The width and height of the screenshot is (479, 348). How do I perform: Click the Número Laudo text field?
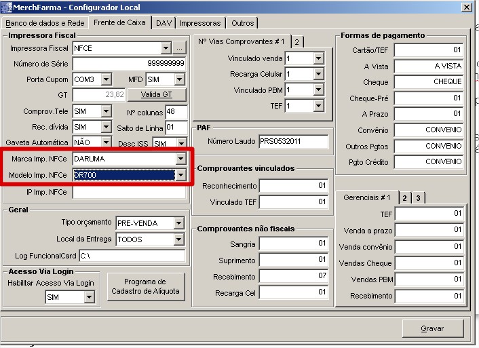(x=294, y=142)
